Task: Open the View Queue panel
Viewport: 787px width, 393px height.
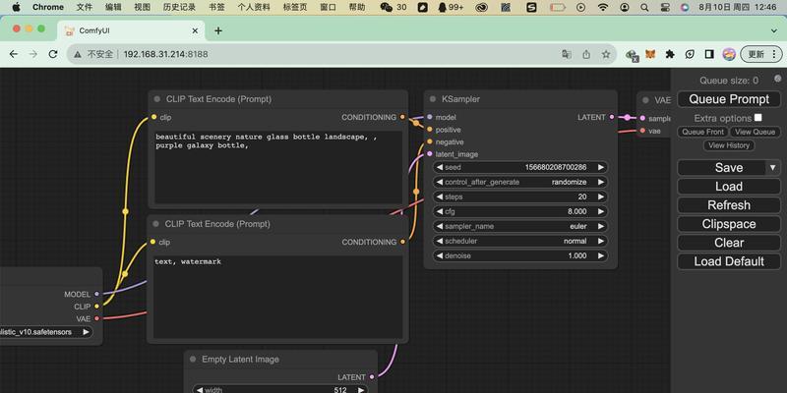Action: click(x=755, y=132)
